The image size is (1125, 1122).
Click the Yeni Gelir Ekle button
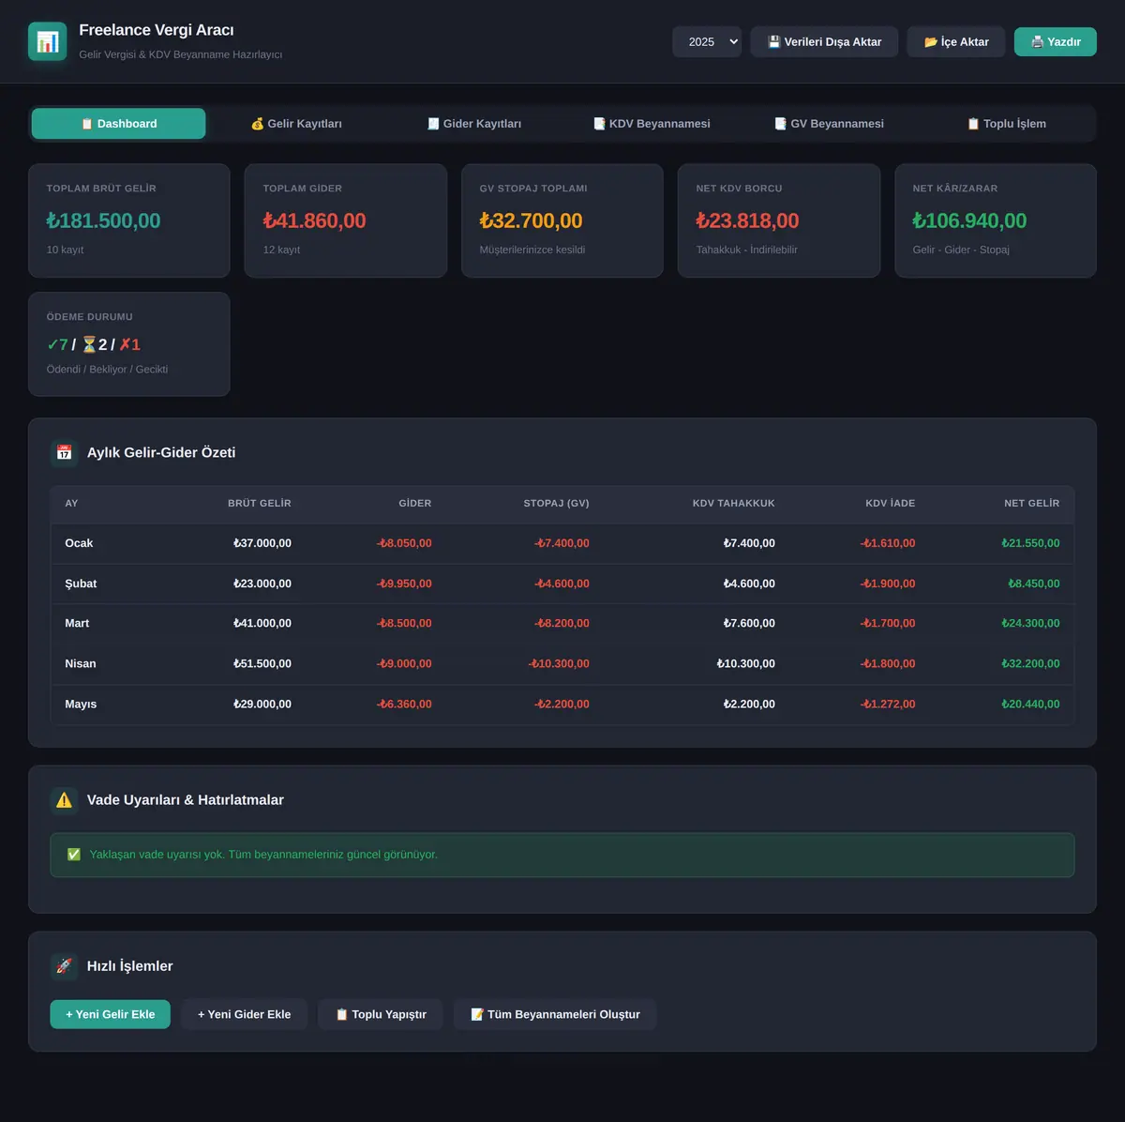111,1014
